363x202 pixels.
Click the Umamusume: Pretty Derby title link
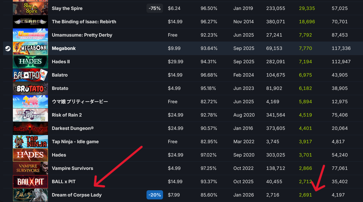point(82,35)
